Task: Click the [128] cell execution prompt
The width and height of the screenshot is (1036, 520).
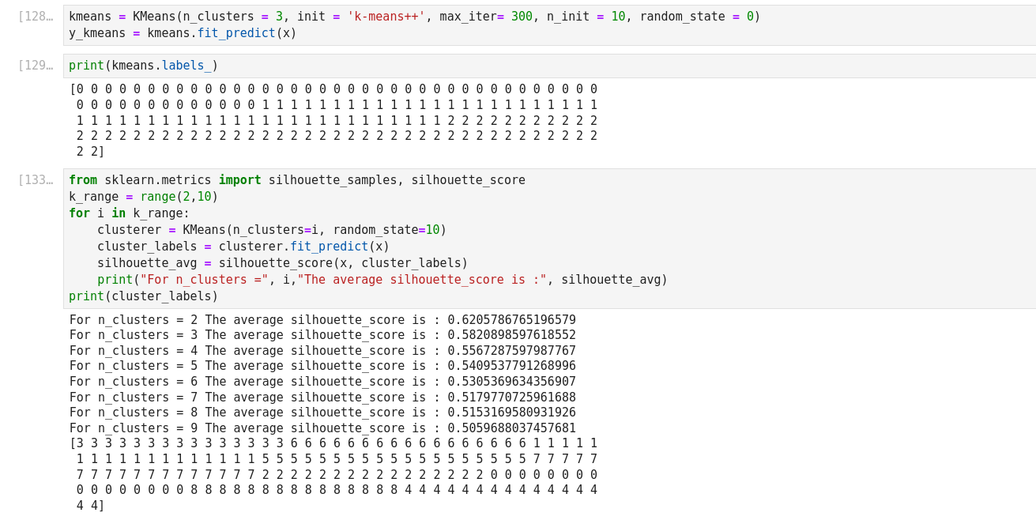Action: [x=36, y=17]
